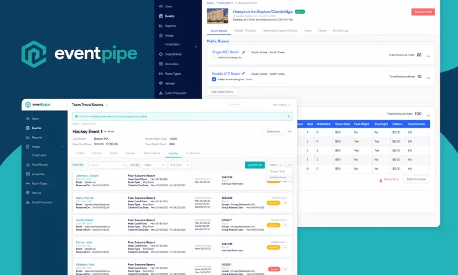Click Hotels building icon in front sidebar
The image size is (458, 275).
27,147
